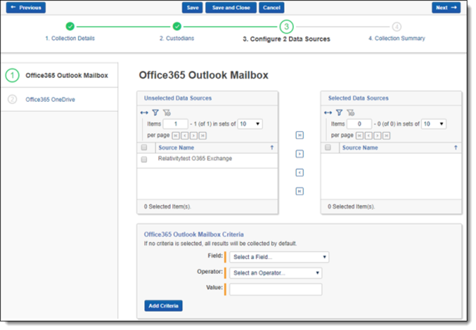Show filters icon in Unselected Data Sources
The height and width of the screenshot is (330, 476).
[155, 113]
